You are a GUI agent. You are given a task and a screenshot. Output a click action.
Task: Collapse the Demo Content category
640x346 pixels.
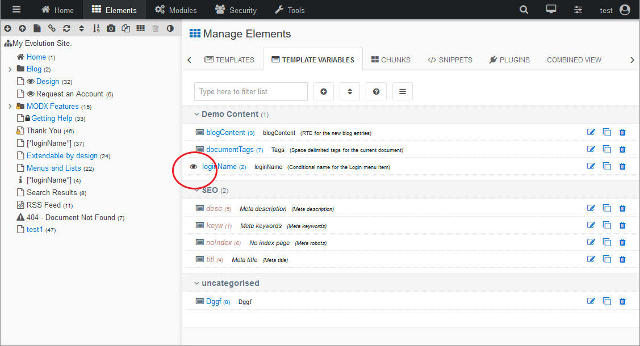coord(196,113)
